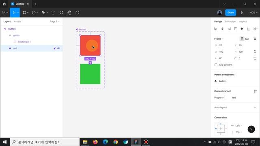Viewport: 260px width, 146px height.
Task: Select the Hand tool
Action: point(69,13)
